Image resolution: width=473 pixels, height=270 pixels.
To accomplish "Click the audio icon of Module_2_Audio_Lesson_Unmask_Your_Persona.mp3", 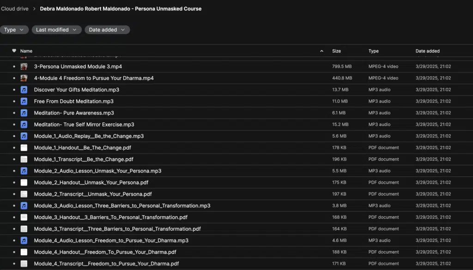I will (x=24, y=171).
